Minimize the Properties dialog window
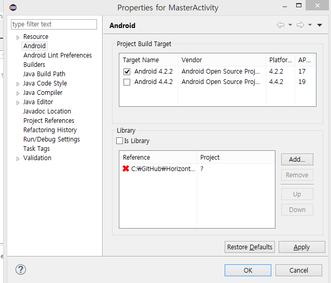This screenshot has width=331, height=283. pyautogui.click(x=285, y=6)
